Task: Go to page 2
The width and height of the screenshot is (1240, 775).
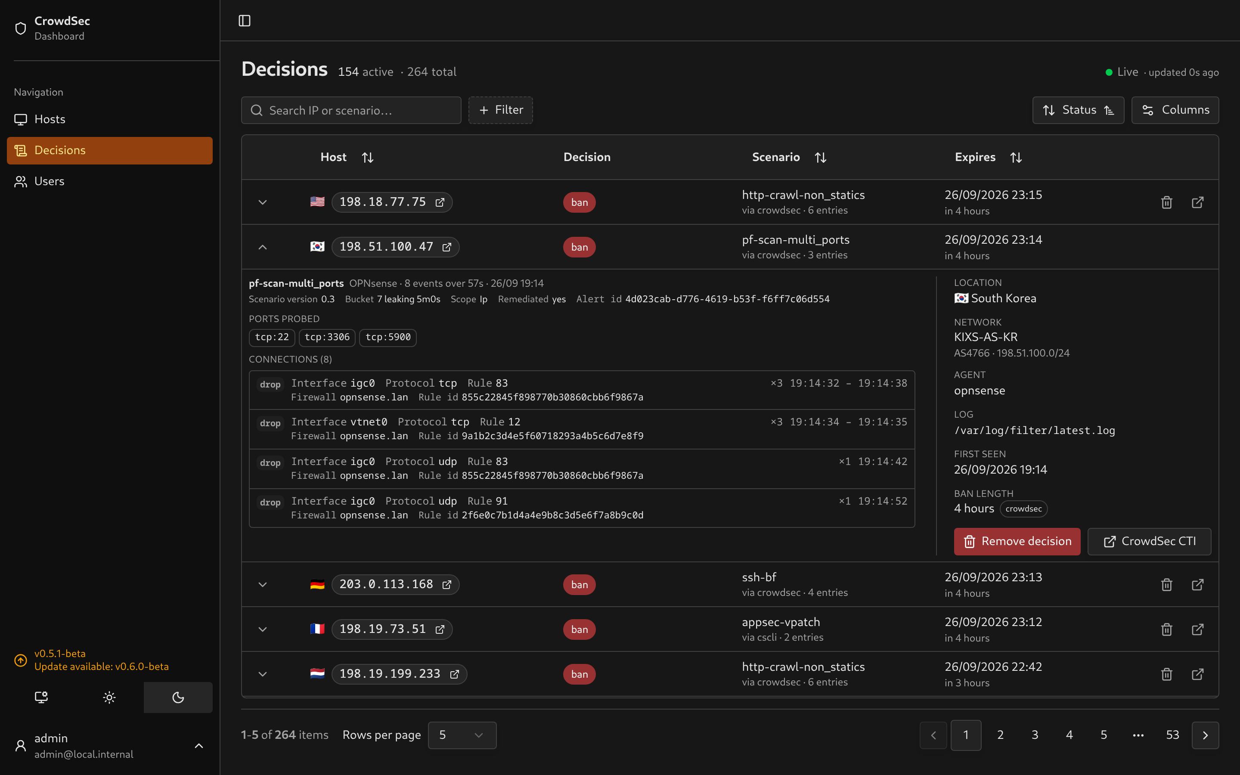Action: tap(1000, 735)
